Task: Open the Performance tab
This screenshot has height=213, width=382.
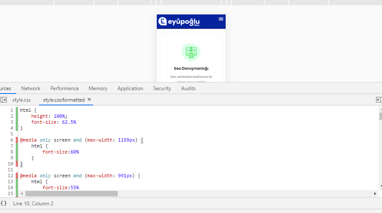Action: (64, 88)
